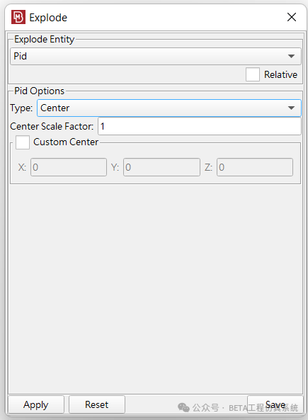Click the Relative checkbox label text

pos(280,74)
